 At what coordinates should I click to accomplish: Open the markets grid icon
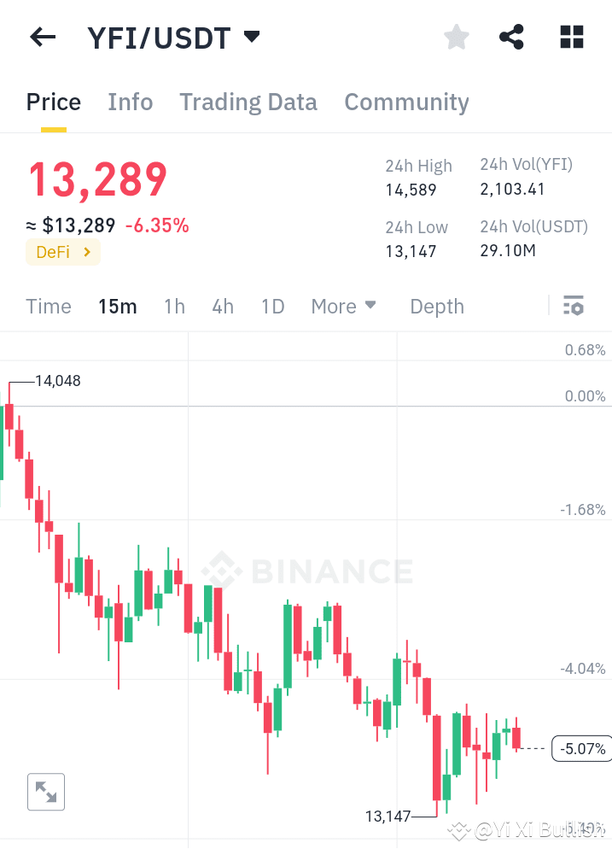pos(570,37)
